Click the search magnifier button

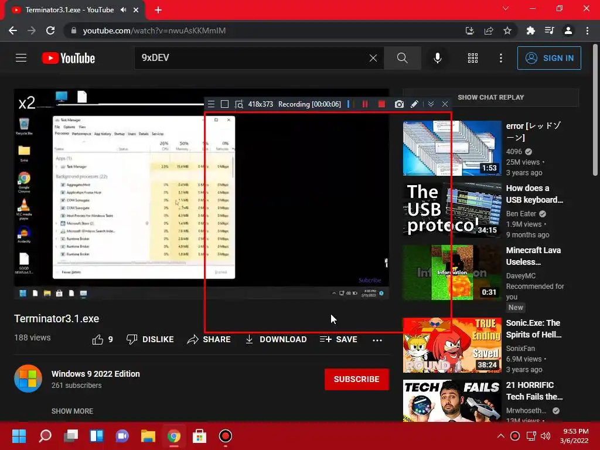click(402, 58)
